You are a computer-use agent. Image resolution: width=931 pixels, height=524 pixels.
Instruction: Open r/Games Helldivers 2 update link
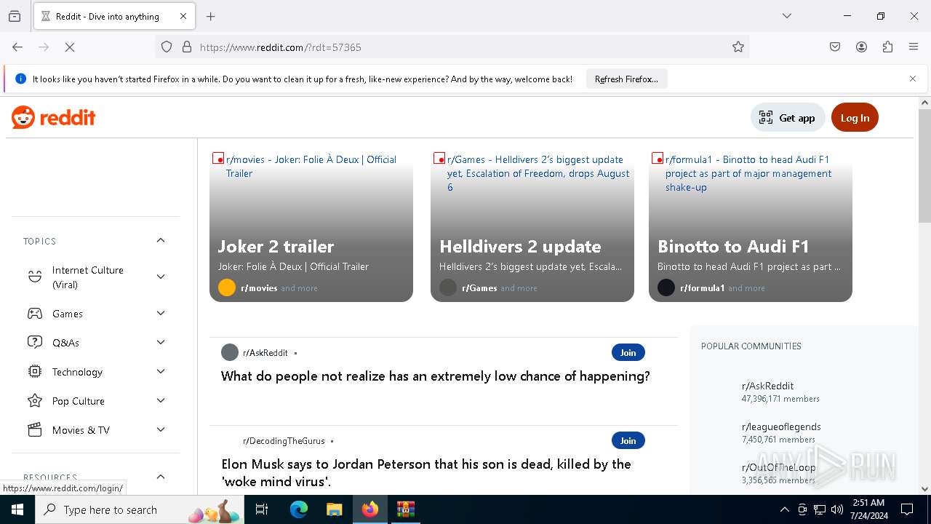click(538, 173)
